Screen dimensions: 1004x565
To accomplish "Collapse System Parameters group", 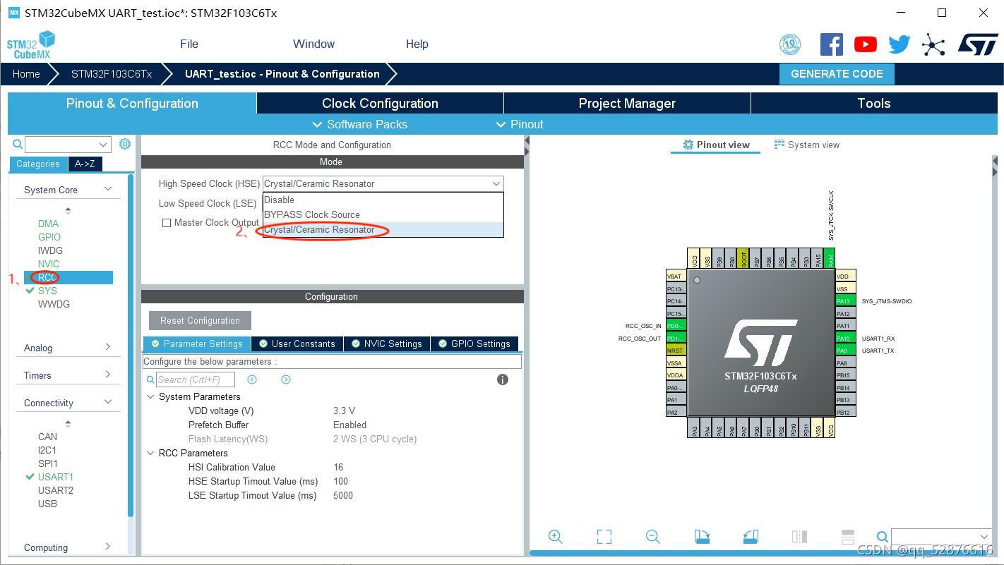I will (x=150, y=396).
